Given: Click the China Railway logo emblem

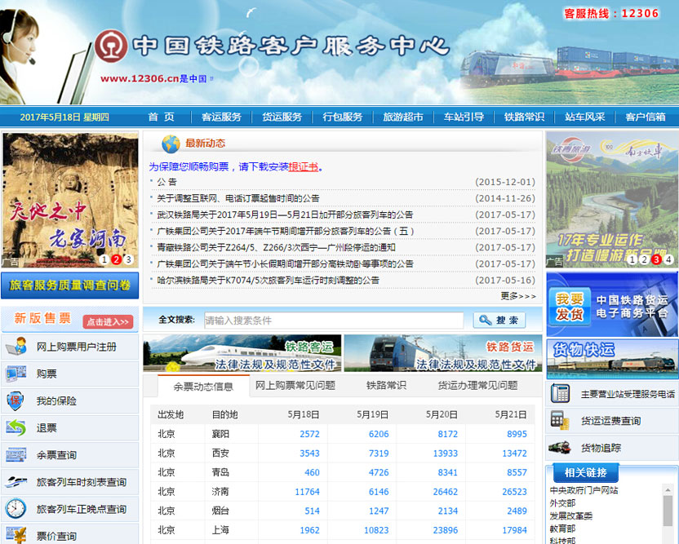Looking at the screenshot, I should (x=111, y=46).
